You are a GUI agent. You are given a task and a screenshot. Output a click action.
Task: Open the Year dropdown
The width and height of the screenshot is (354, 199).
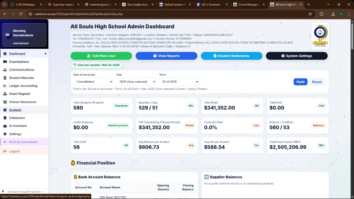pos(136,82)
